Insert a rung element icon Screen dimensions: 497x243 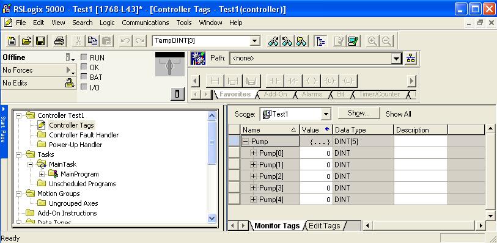tap(215, 81)
